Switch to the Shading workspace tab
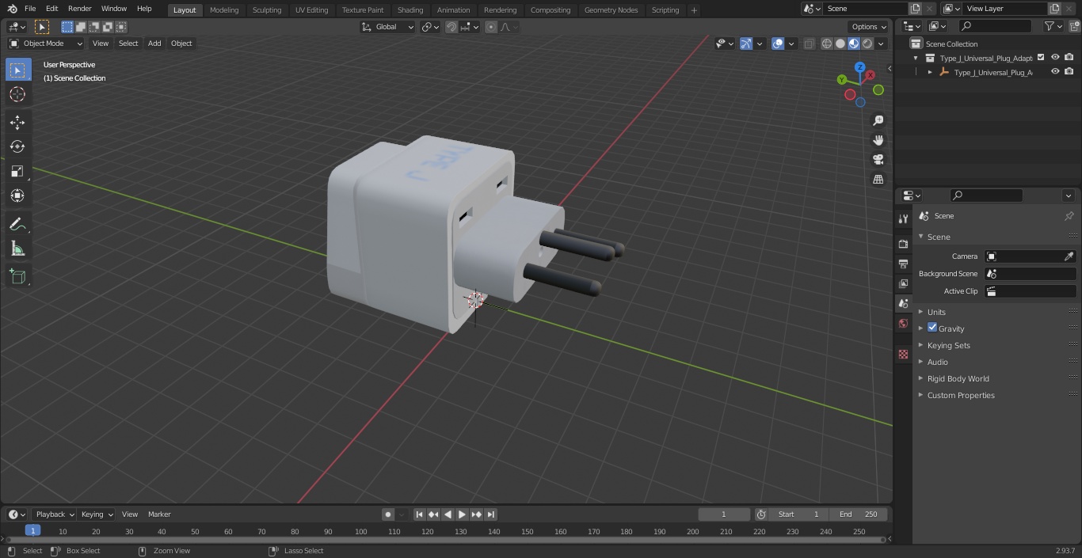 410,9
